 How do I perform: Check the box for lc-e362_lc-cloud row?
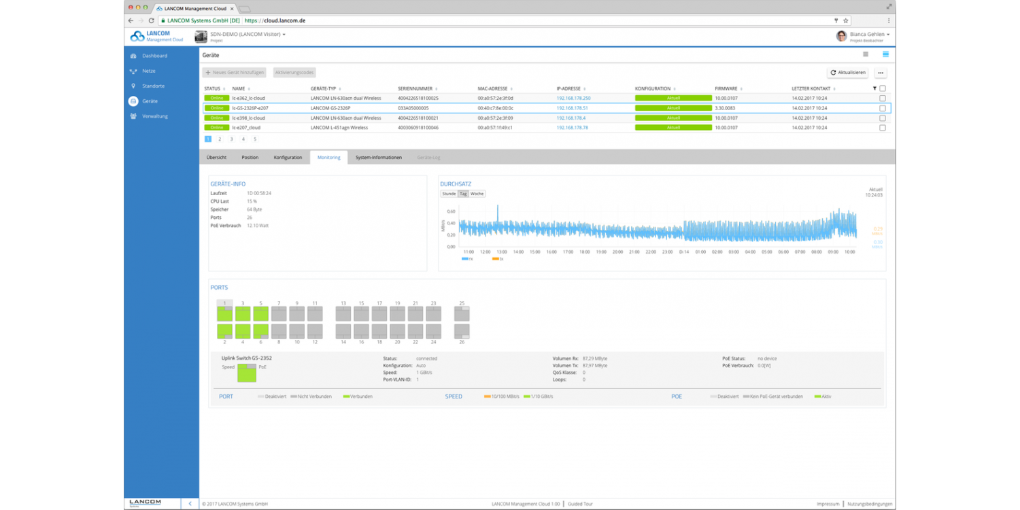tap(883, 99)
